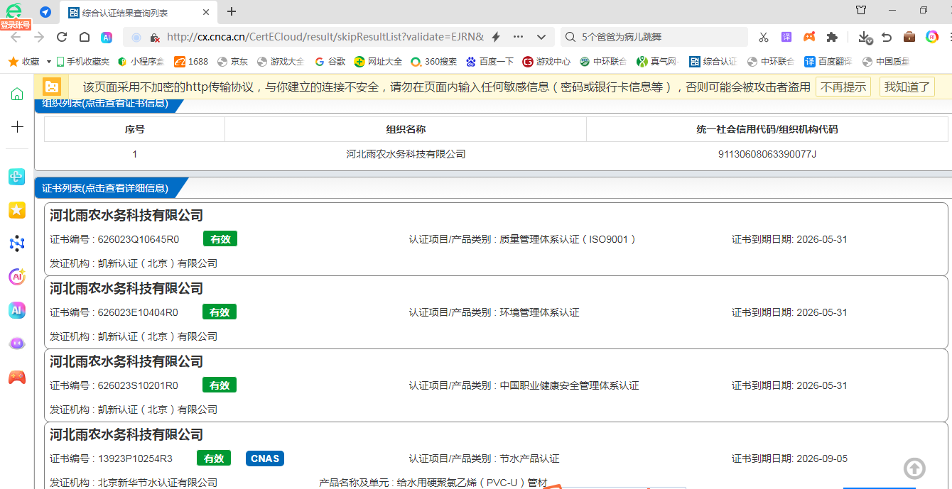Close the 综合认证结果查询列表 tab
952x489 pixels.
(206, 12)
